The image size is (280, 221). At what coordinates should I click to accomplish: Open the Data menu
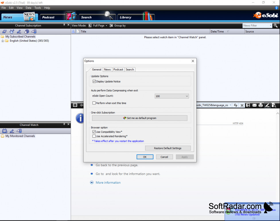click(28, 8)
